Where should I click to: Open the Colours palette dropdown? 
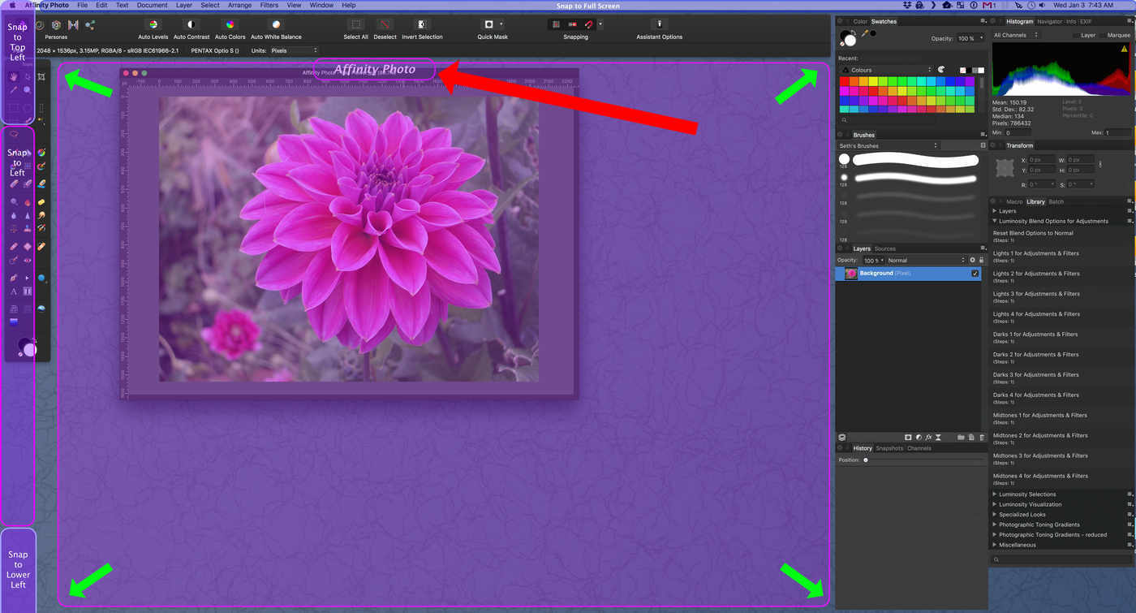[886, 70]
